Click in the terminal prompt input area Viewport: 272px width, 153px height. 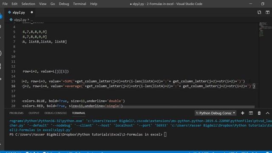point(165,134)
